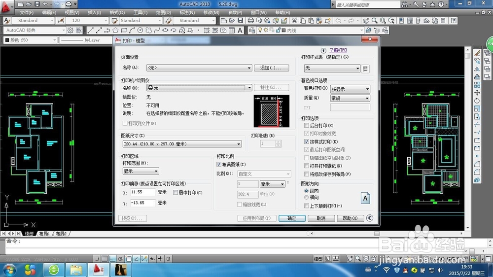Click the binoculars search icon
Viewport: 493px width, 277px height.
(x=404, y=4)
